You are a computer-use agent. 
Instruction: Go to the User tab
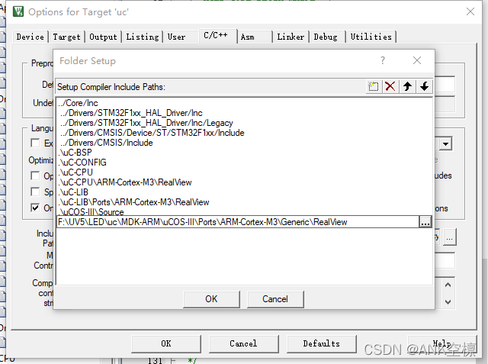176,37
